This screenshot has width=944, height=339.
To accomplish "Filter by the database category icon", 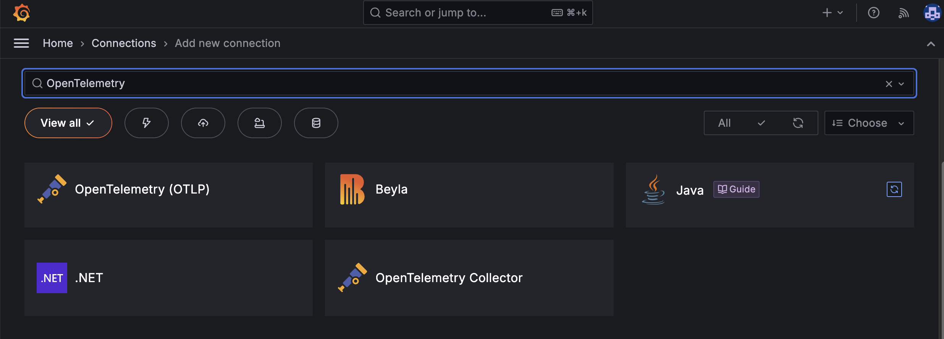I will (x=316, y=123).
